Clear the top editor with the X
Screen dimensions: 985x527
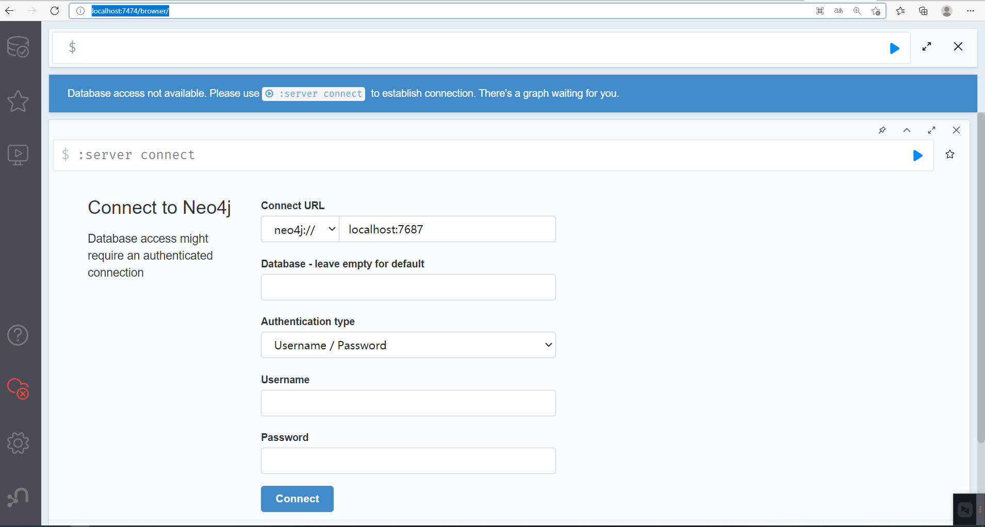click(958, 46)
